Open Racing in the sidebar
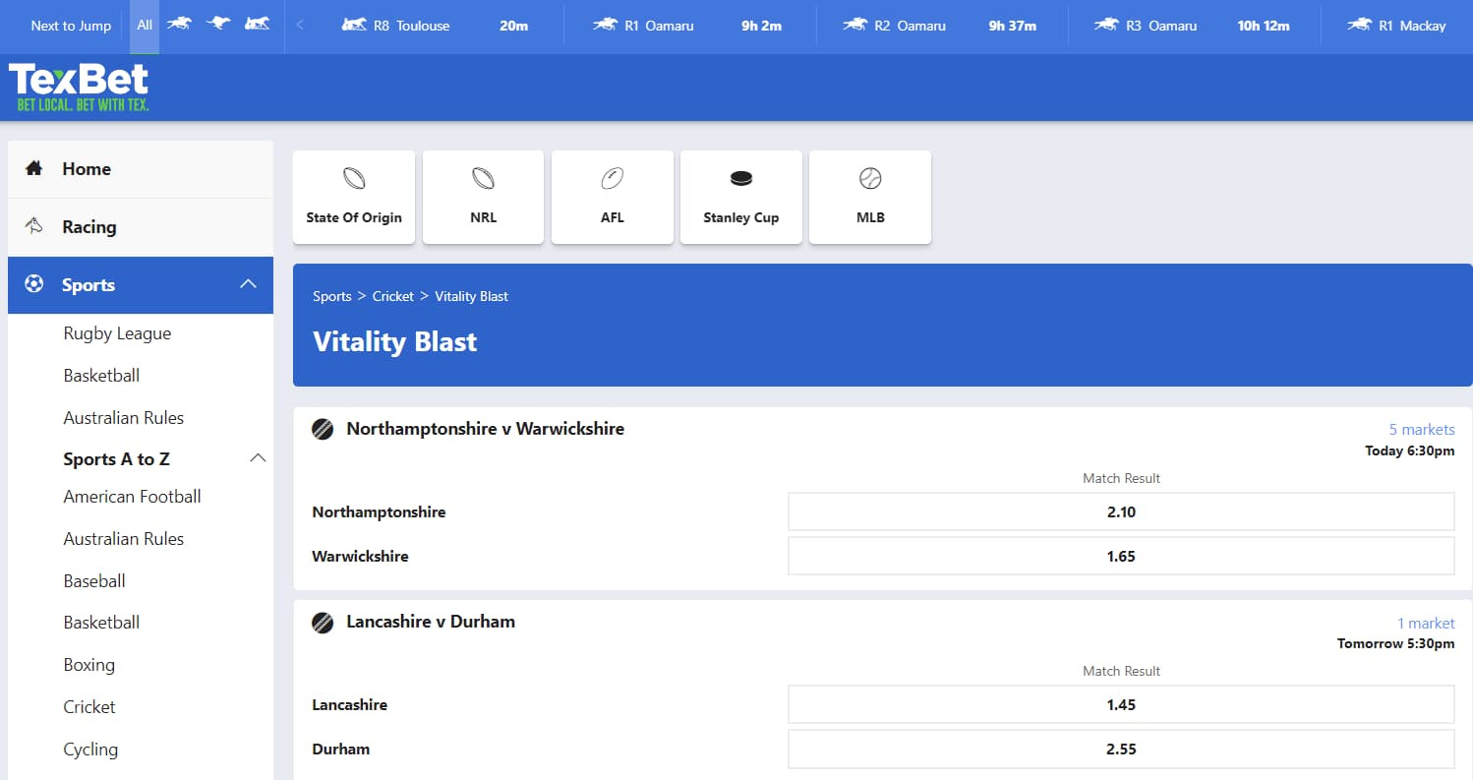This screenshot has width=1473, height=780. click(141, 227)
